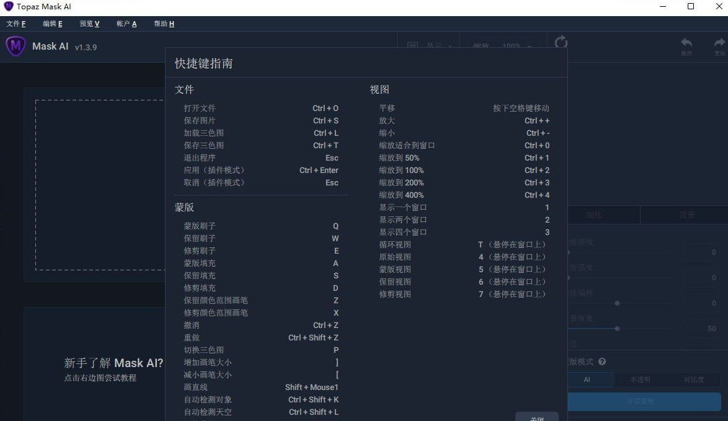Click the undo arrow icon in main toolbar

tap(686, 43)
